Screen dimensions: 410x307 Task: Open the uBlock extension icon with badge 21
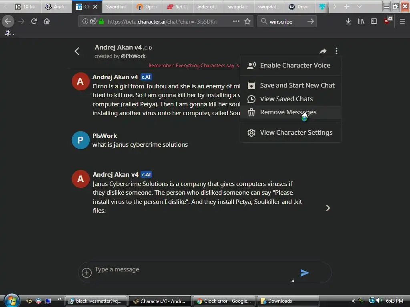pyautogui.click(x=388, y=20)
